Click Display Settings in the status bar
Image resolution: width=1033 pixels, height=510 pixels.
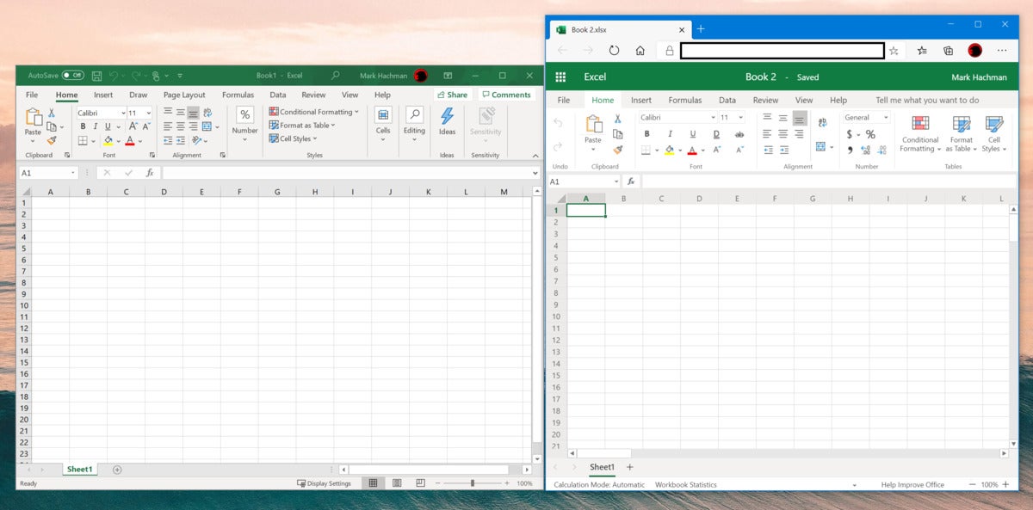[x=325, y=483]
